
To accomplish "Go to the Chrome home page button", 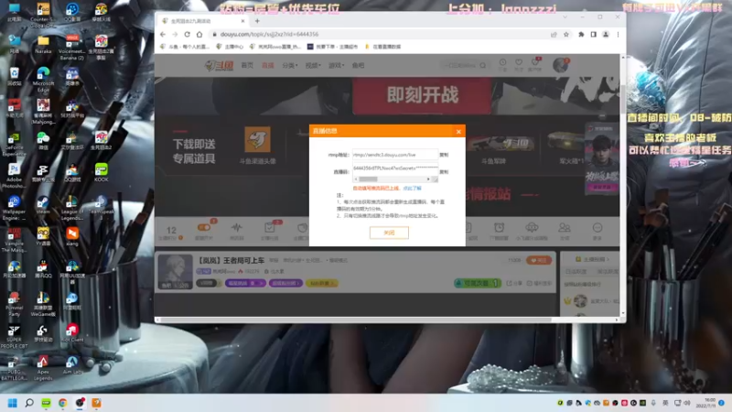I will click(x=199, y=34).
